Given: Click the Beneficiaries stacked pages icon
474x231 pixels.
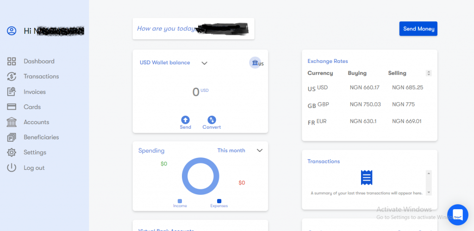Looking at the screenshot, I should click(12, 137).
